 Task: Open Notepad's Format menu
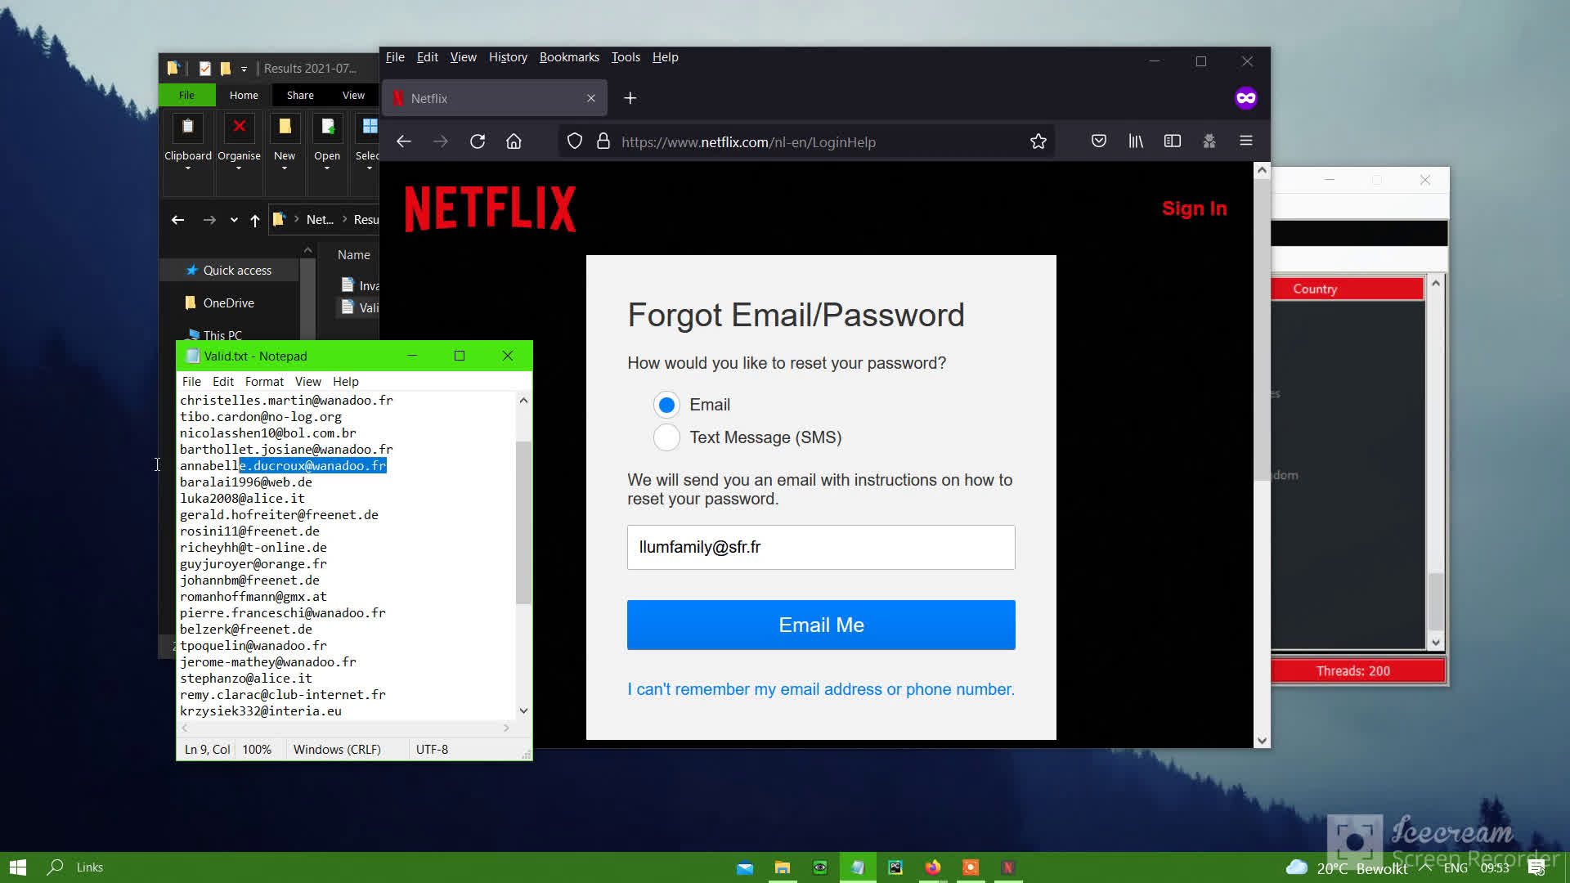pyautogui.click(x=264, y=381)
